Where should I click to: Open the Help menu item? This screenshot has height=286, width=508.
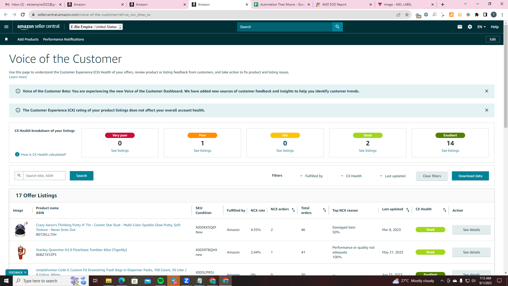click(x=495, y=27)
